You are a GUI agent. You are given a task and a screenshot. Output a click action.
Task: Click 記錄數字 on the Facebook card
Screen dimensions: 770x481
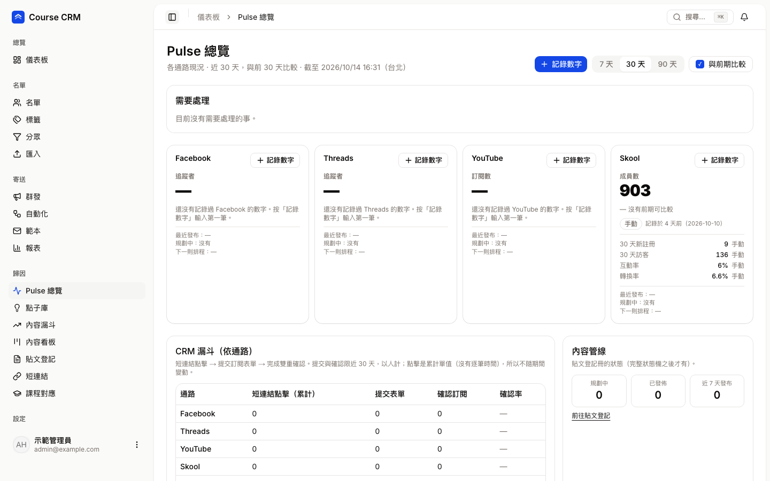(x=275, y=160)
